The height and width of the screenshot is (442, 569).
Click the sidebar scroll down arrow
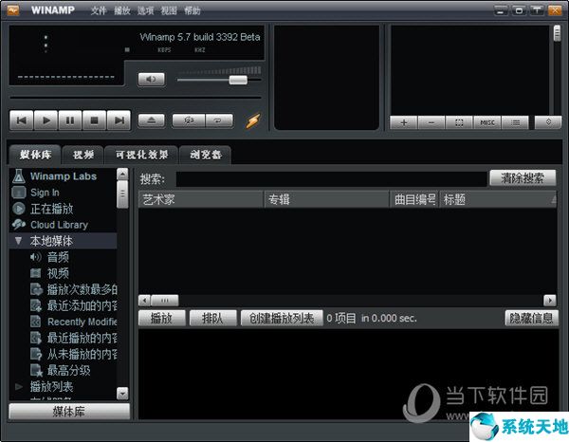point(122,393)
